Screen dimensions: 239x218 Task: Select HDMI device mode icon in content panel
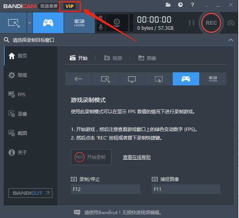point(213,79)
